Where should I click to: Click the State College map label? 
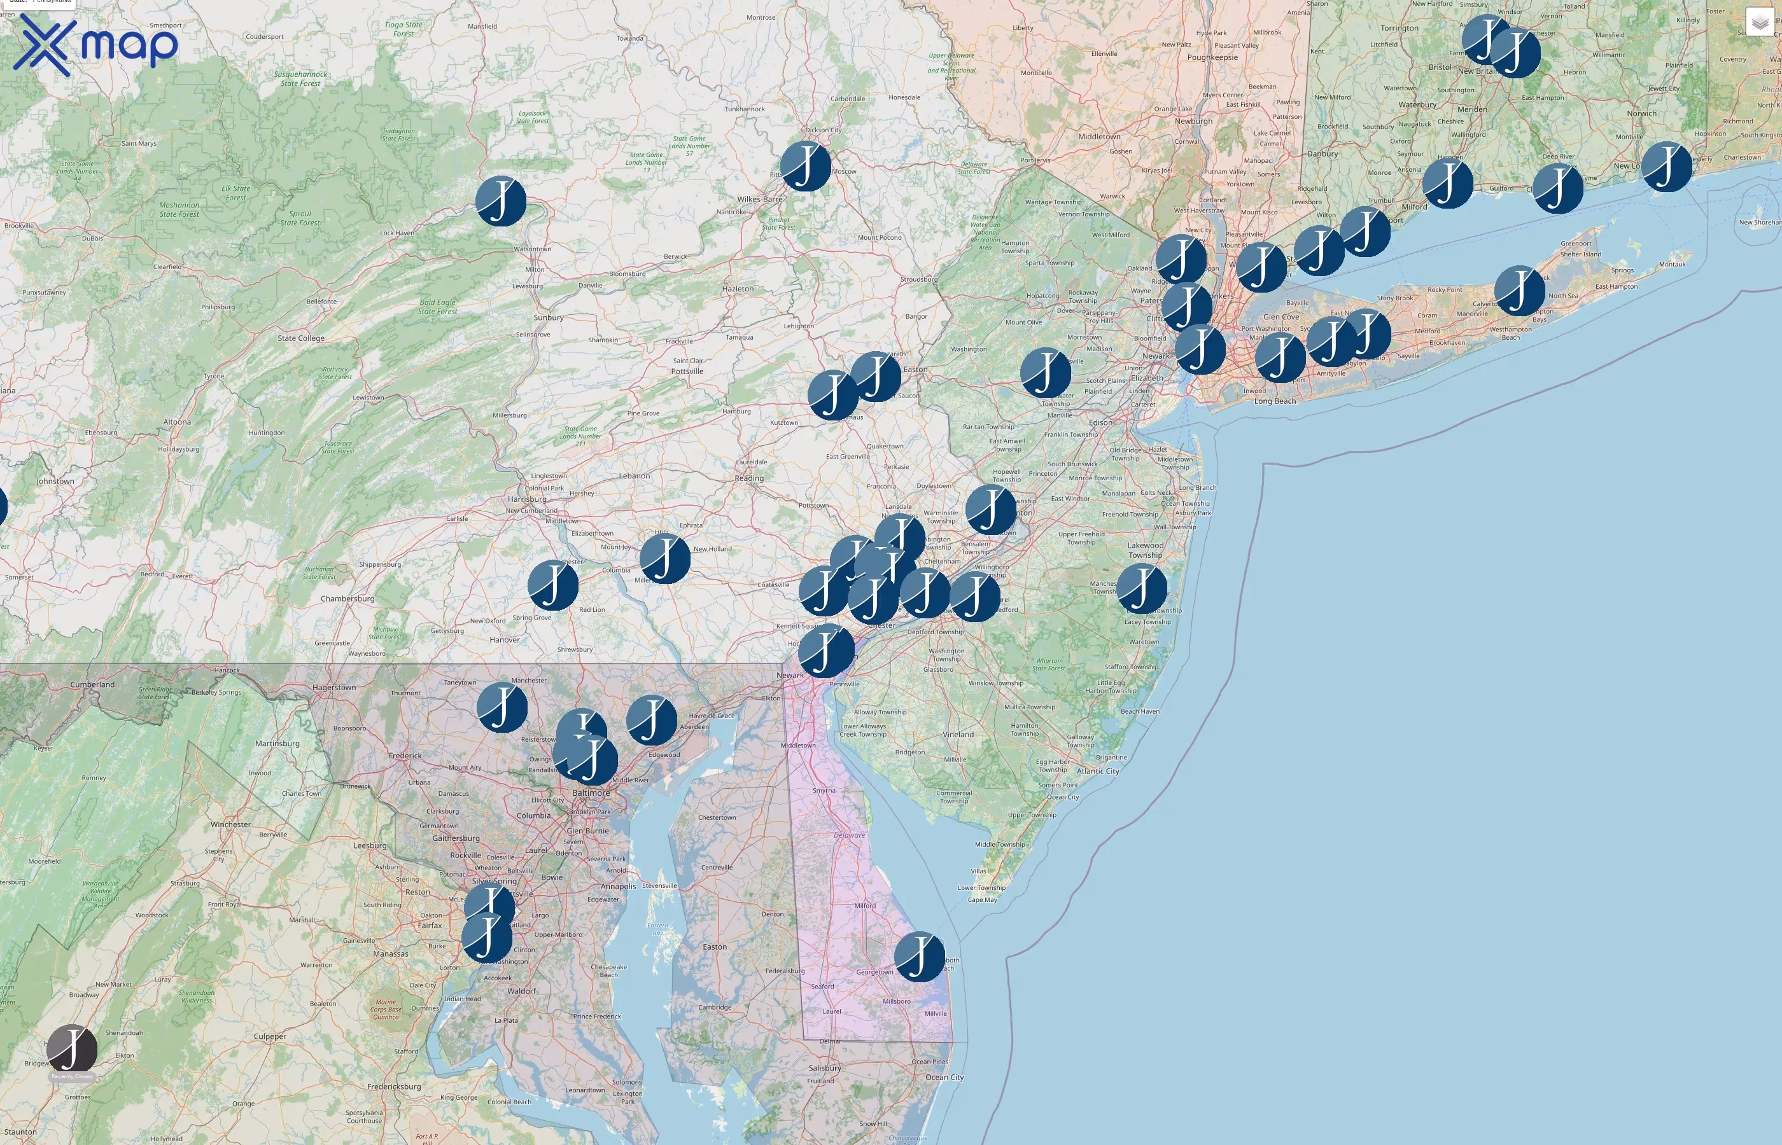click(300, 338)
